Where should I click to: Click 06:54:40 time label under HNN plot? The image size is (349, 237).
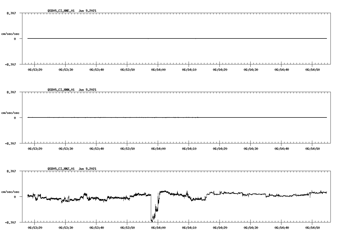[282, 149]
